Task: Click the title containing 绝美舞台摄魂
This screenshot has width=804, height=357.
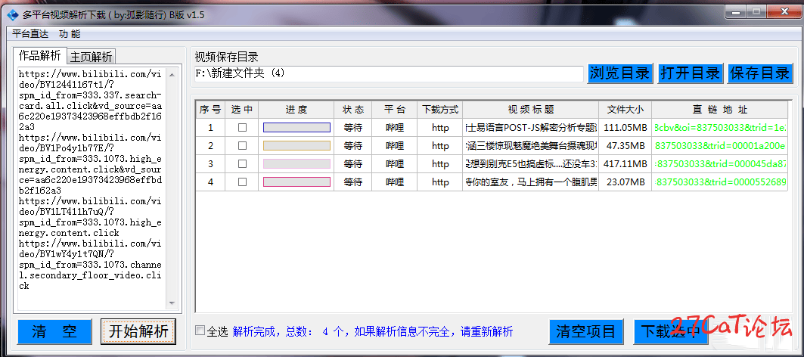Action: pyautogui.click(x=531, y=146)
